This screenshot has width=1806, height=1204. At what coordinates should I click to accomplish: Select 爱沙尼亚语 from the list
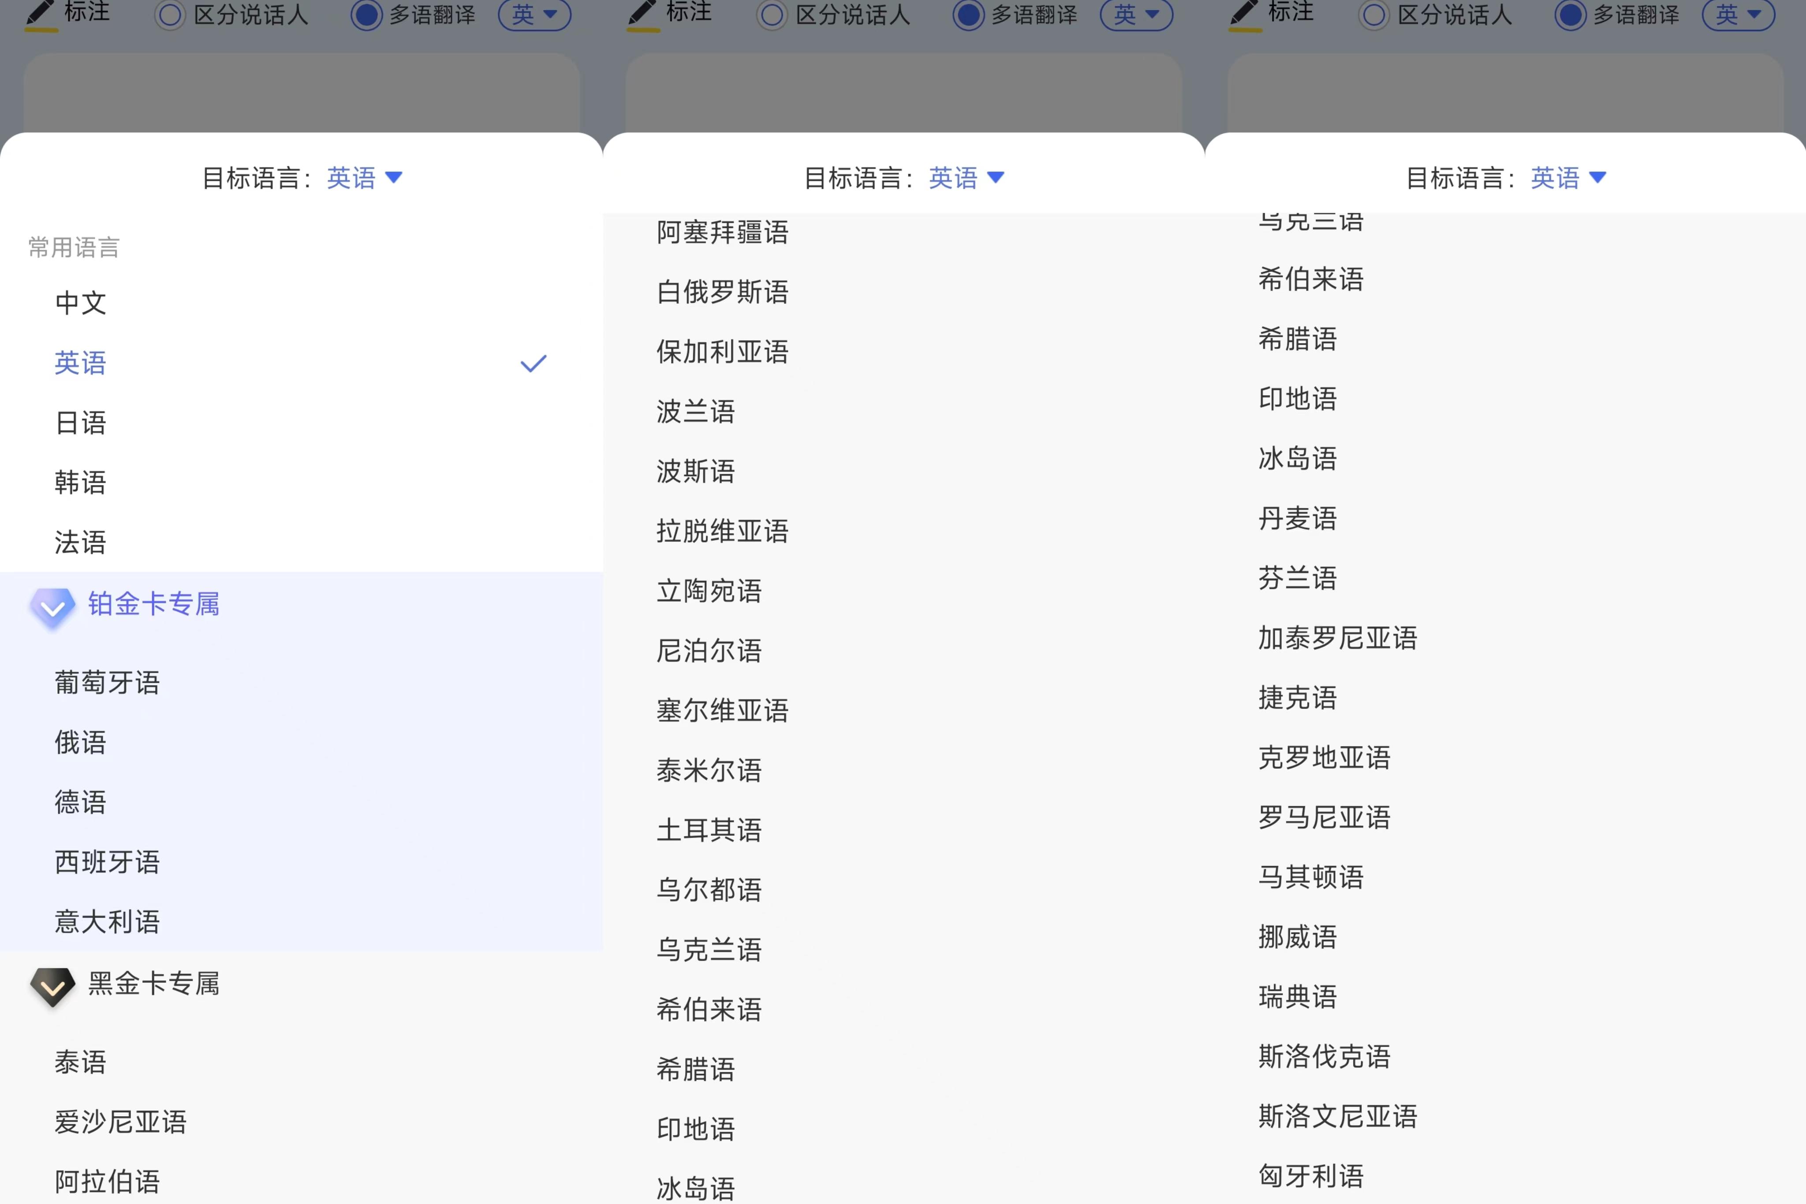tap(120, 1122)
